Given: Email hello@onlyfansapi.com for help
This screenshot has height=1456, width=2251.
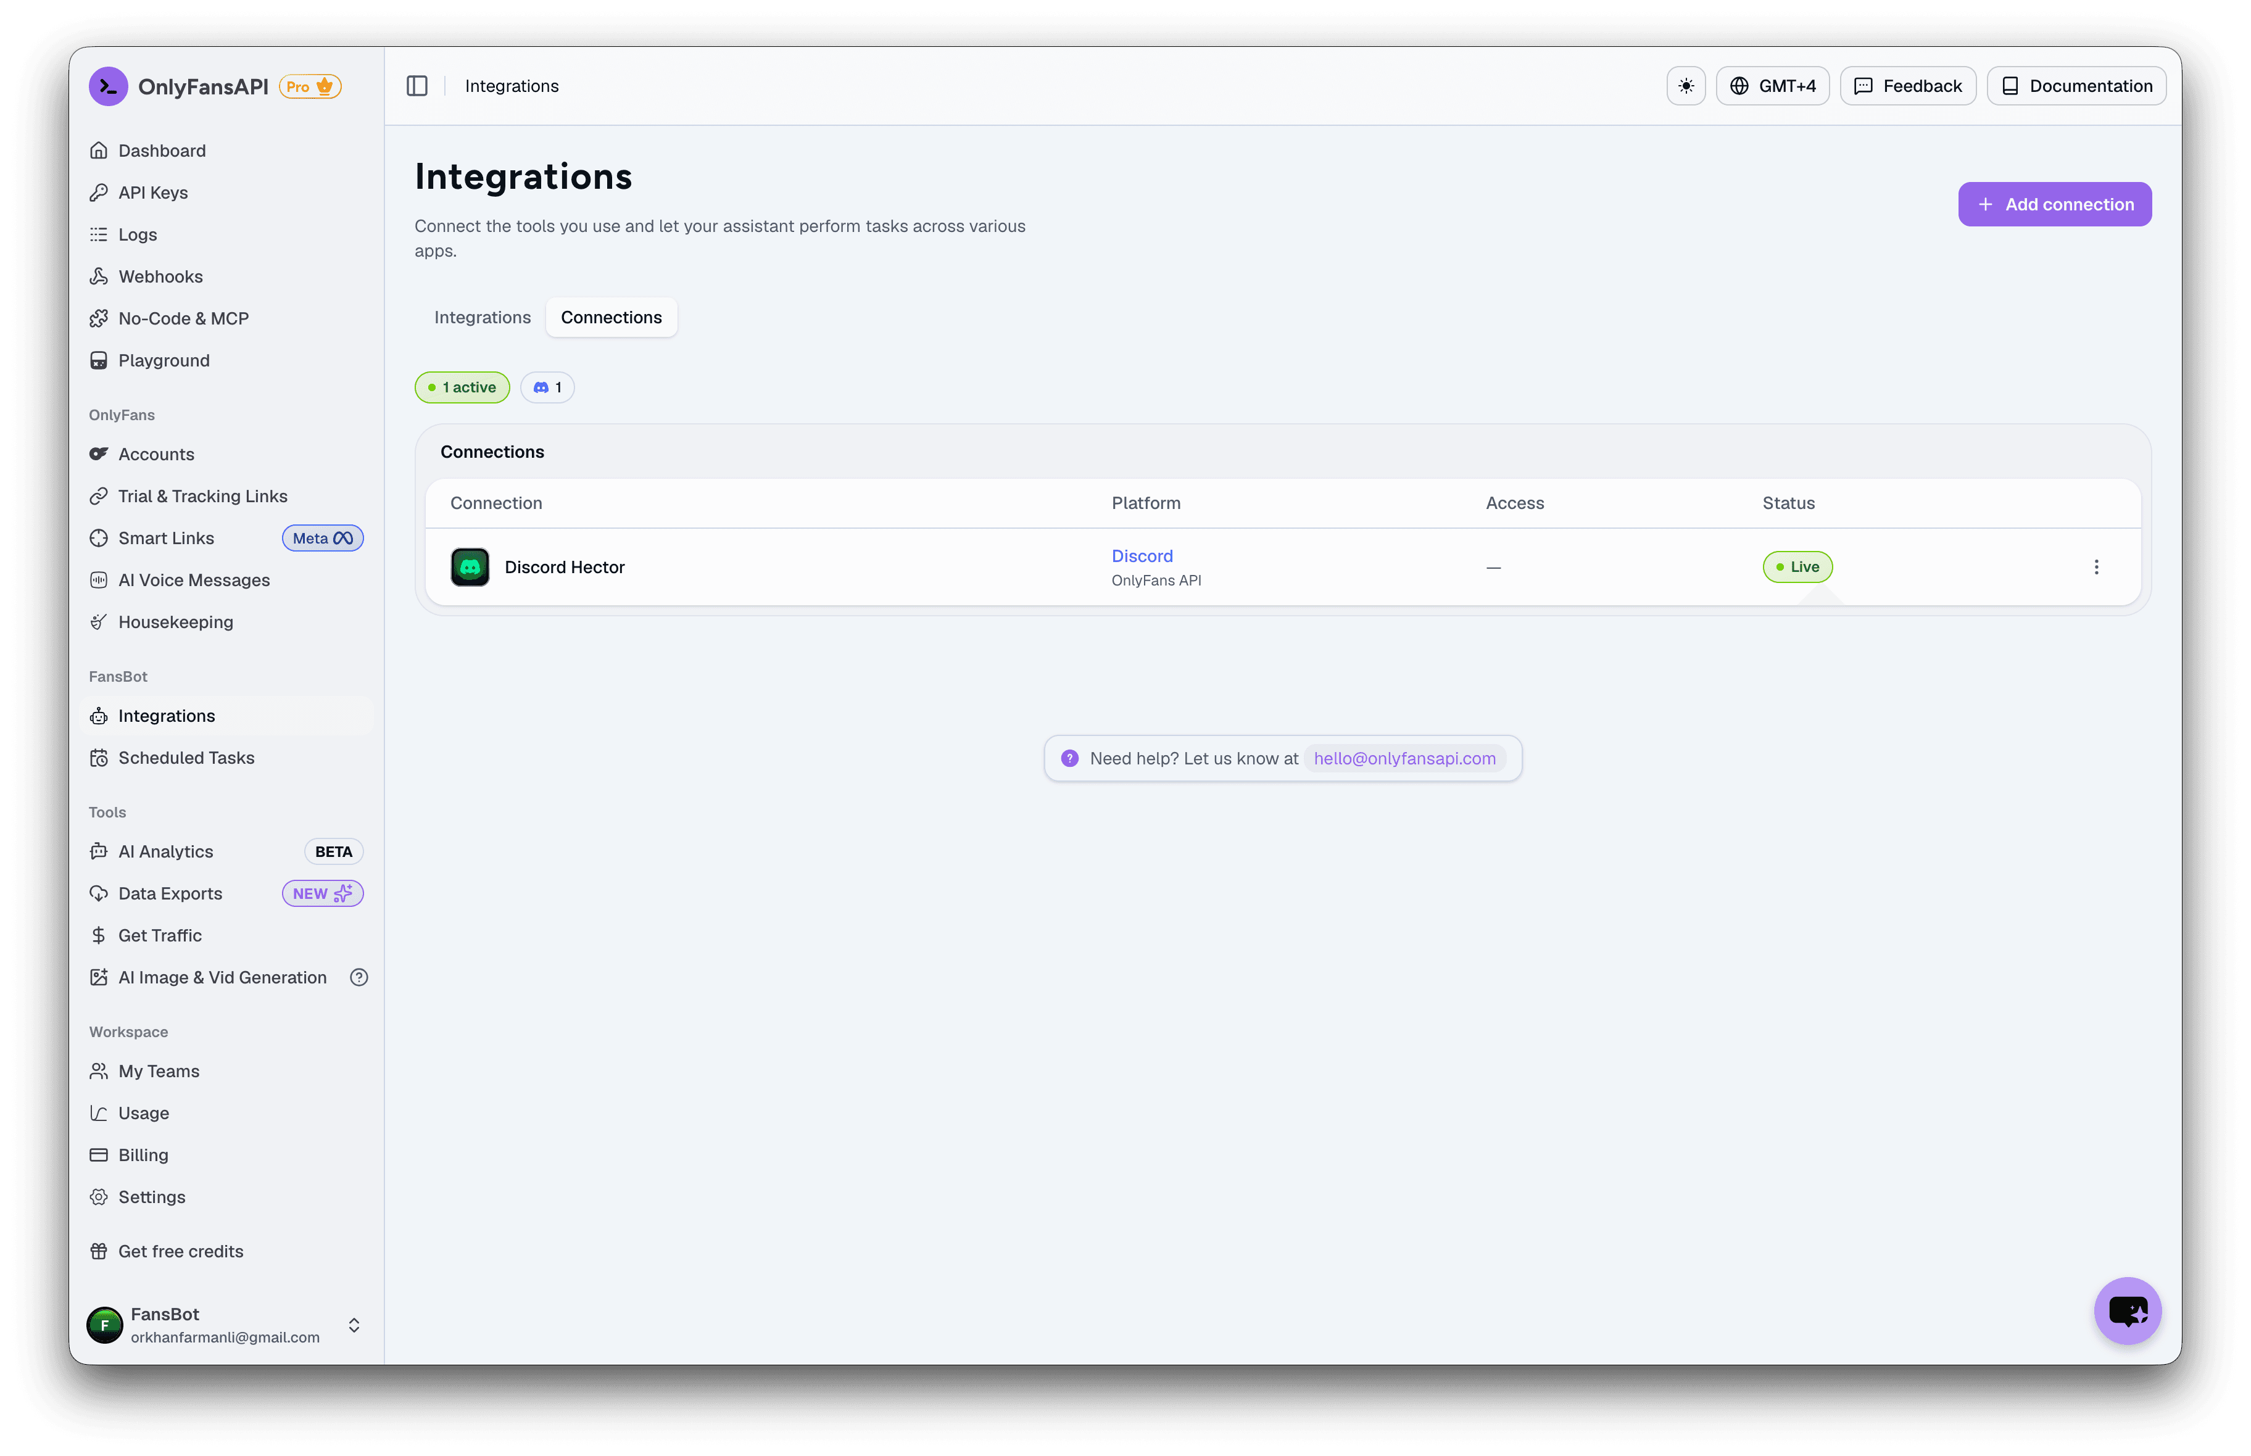Looking at the screenshot, I should [1405, 758].
